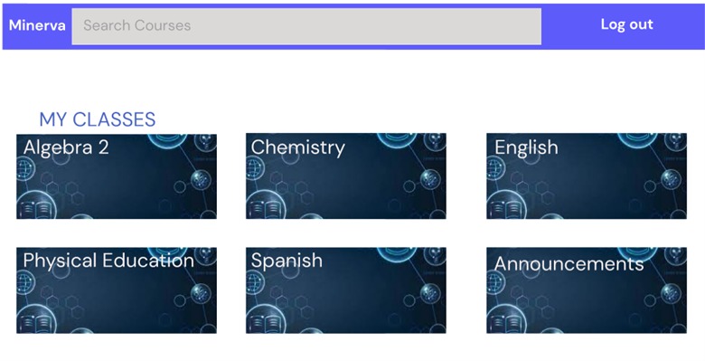Open the Physical Education class card
This screenshot has width=705, height=361.
(117, 290)
